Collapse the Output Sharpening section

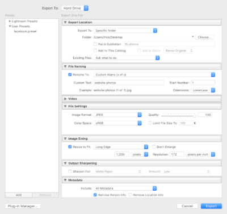point(65,163)
